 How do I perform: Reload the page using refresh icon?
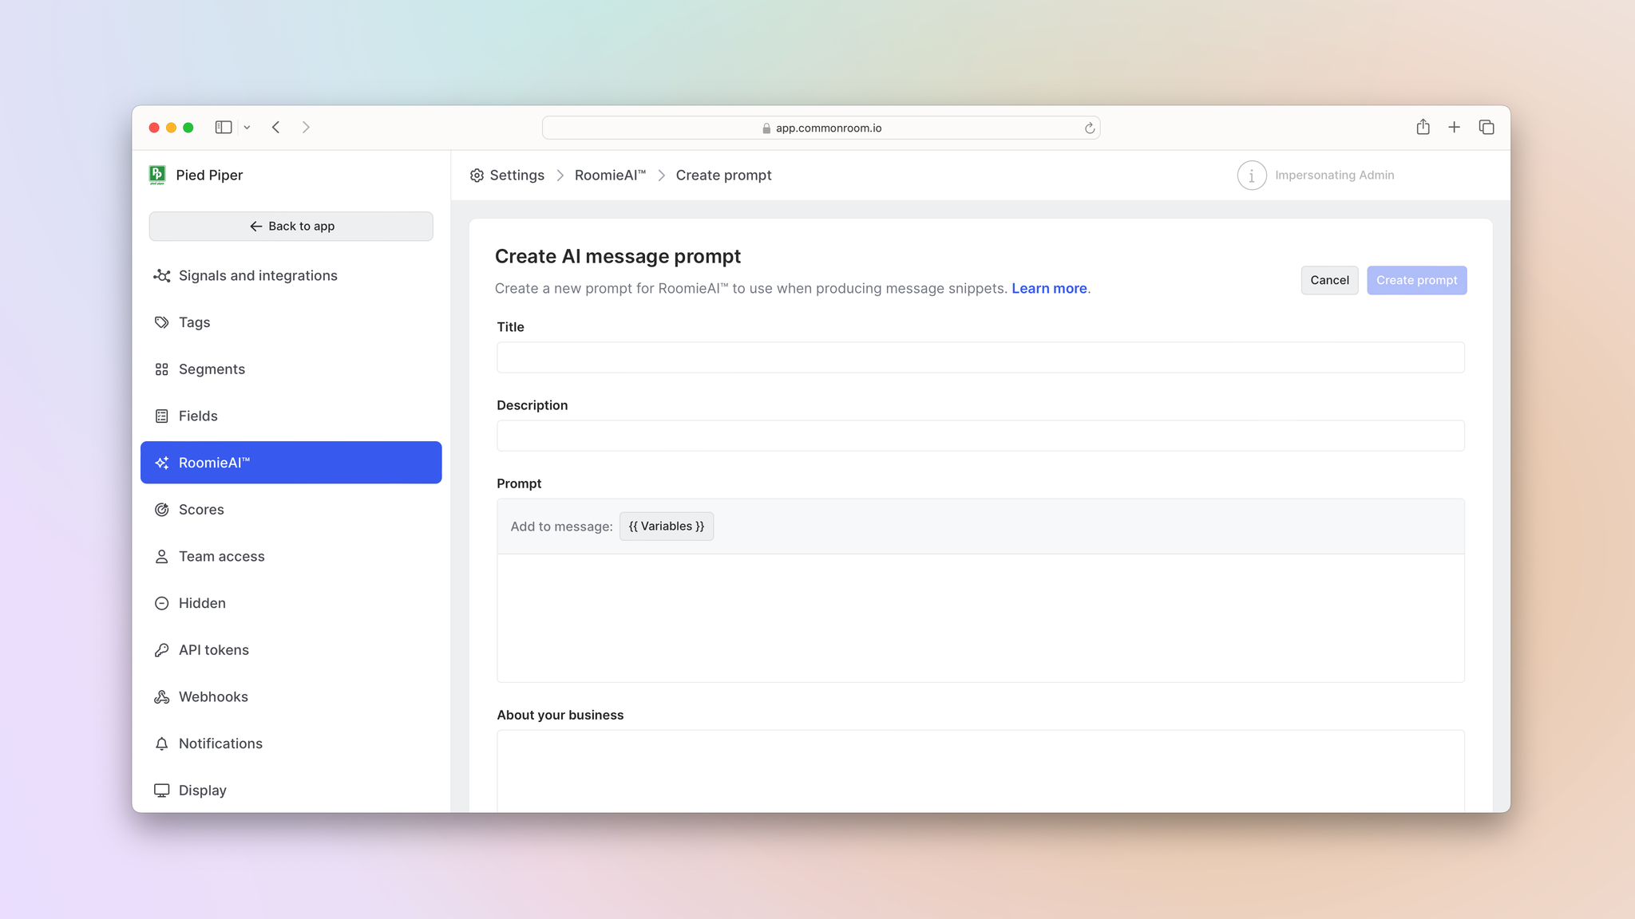coord(1089,128)
